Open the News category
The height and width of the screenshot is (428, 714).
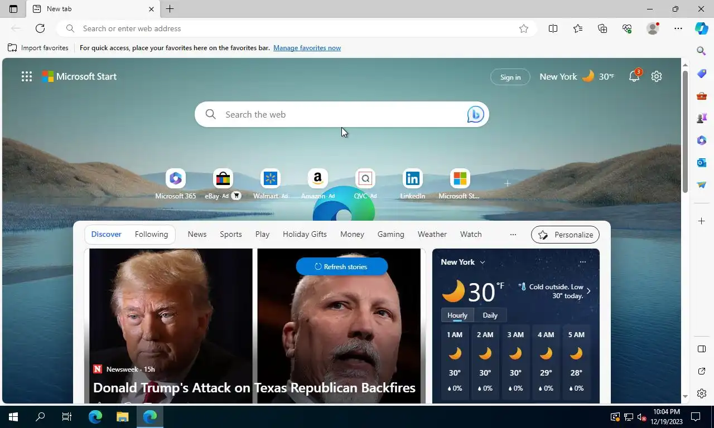point(197,235)
